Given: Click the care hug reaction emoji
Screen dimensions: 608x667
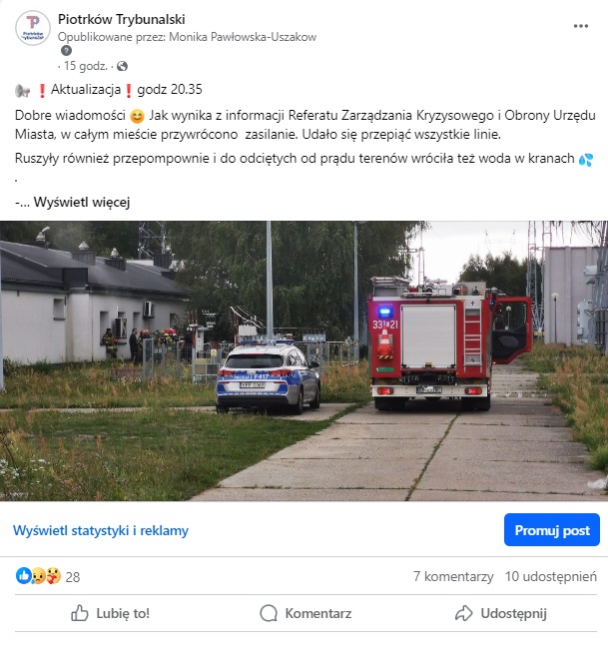Looking at the screenshot, I should (x=53, y=576).
